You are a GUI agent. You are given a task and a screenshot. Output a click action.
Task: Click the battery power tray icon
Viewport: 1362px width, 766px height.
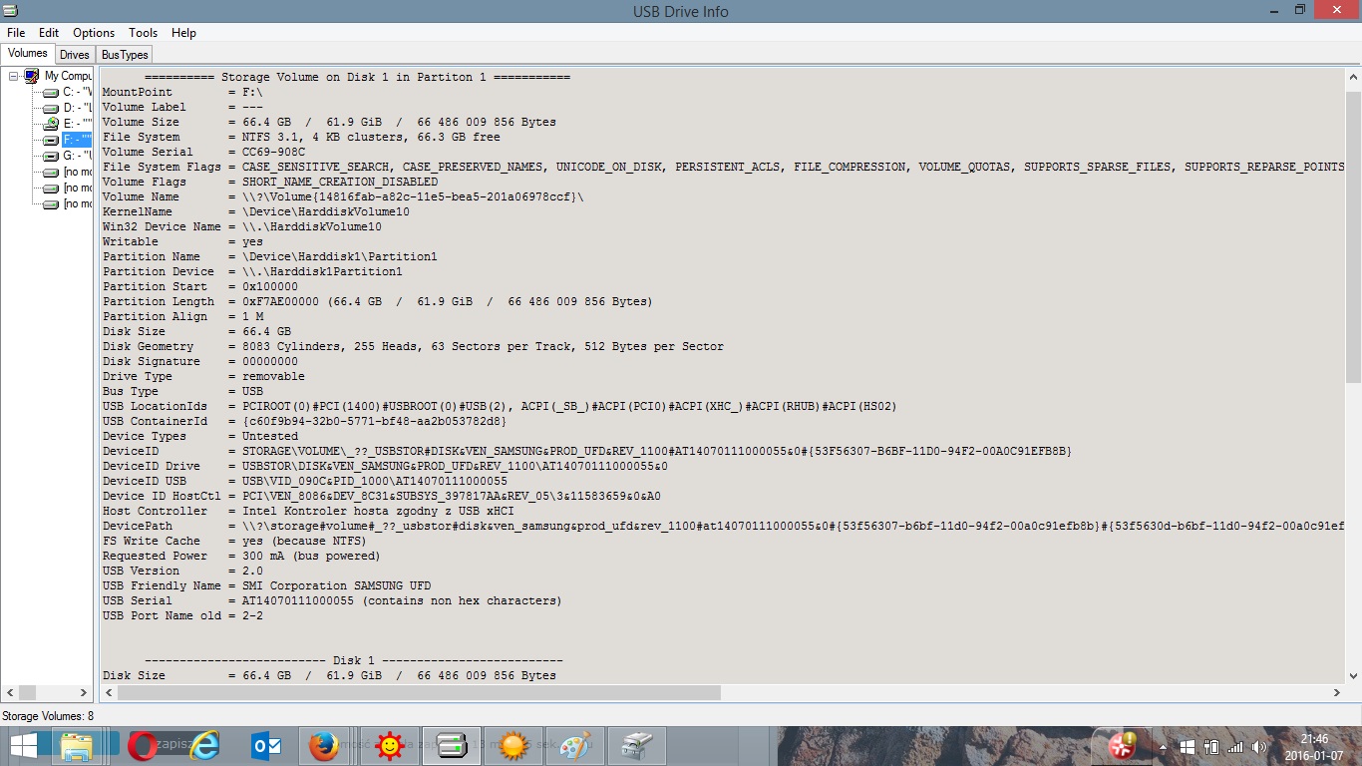pos(1211,746)
